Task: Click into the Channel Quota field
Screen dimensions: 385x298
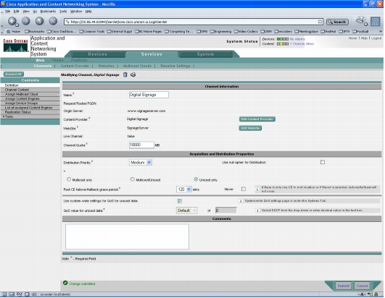Action: tap(141, 145)
